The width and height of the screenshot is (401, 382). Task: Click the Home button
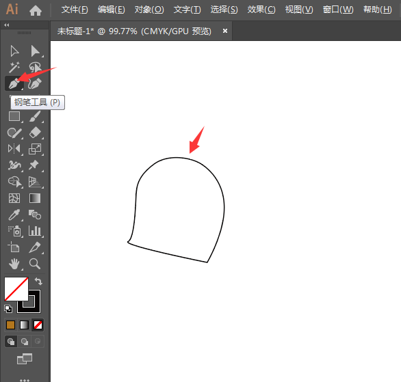point(36,10)
